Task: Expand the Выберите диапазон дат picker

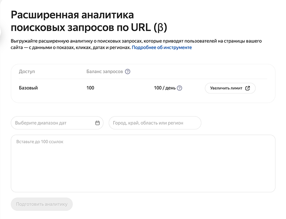Action: tap(53, 123)
